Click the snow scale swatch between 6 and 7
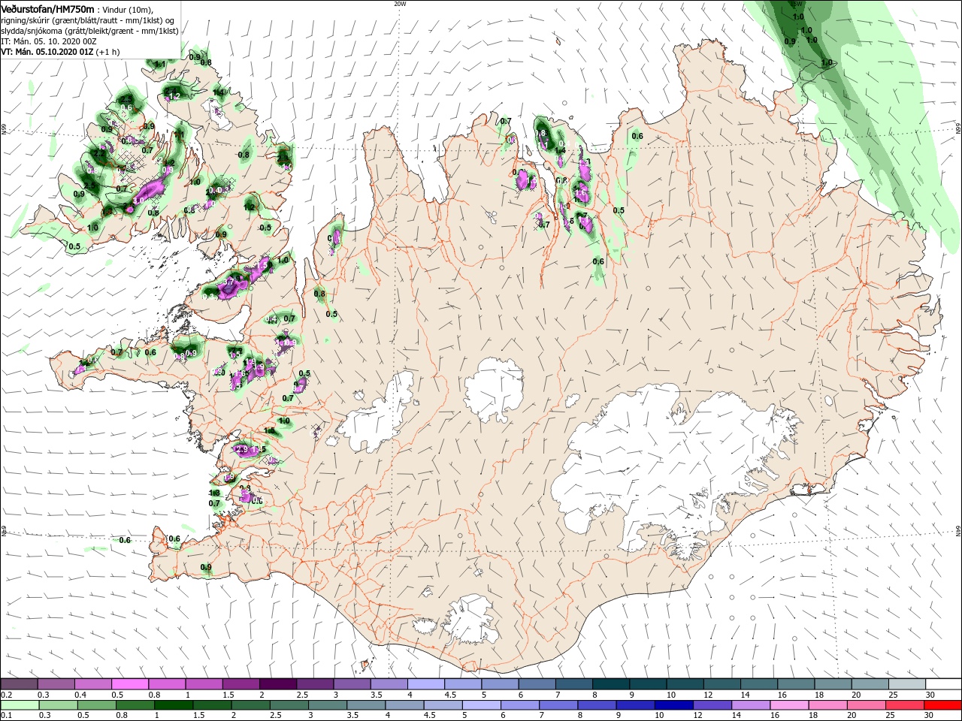Screen dimensions: 962x721 (x=536, y=684)
